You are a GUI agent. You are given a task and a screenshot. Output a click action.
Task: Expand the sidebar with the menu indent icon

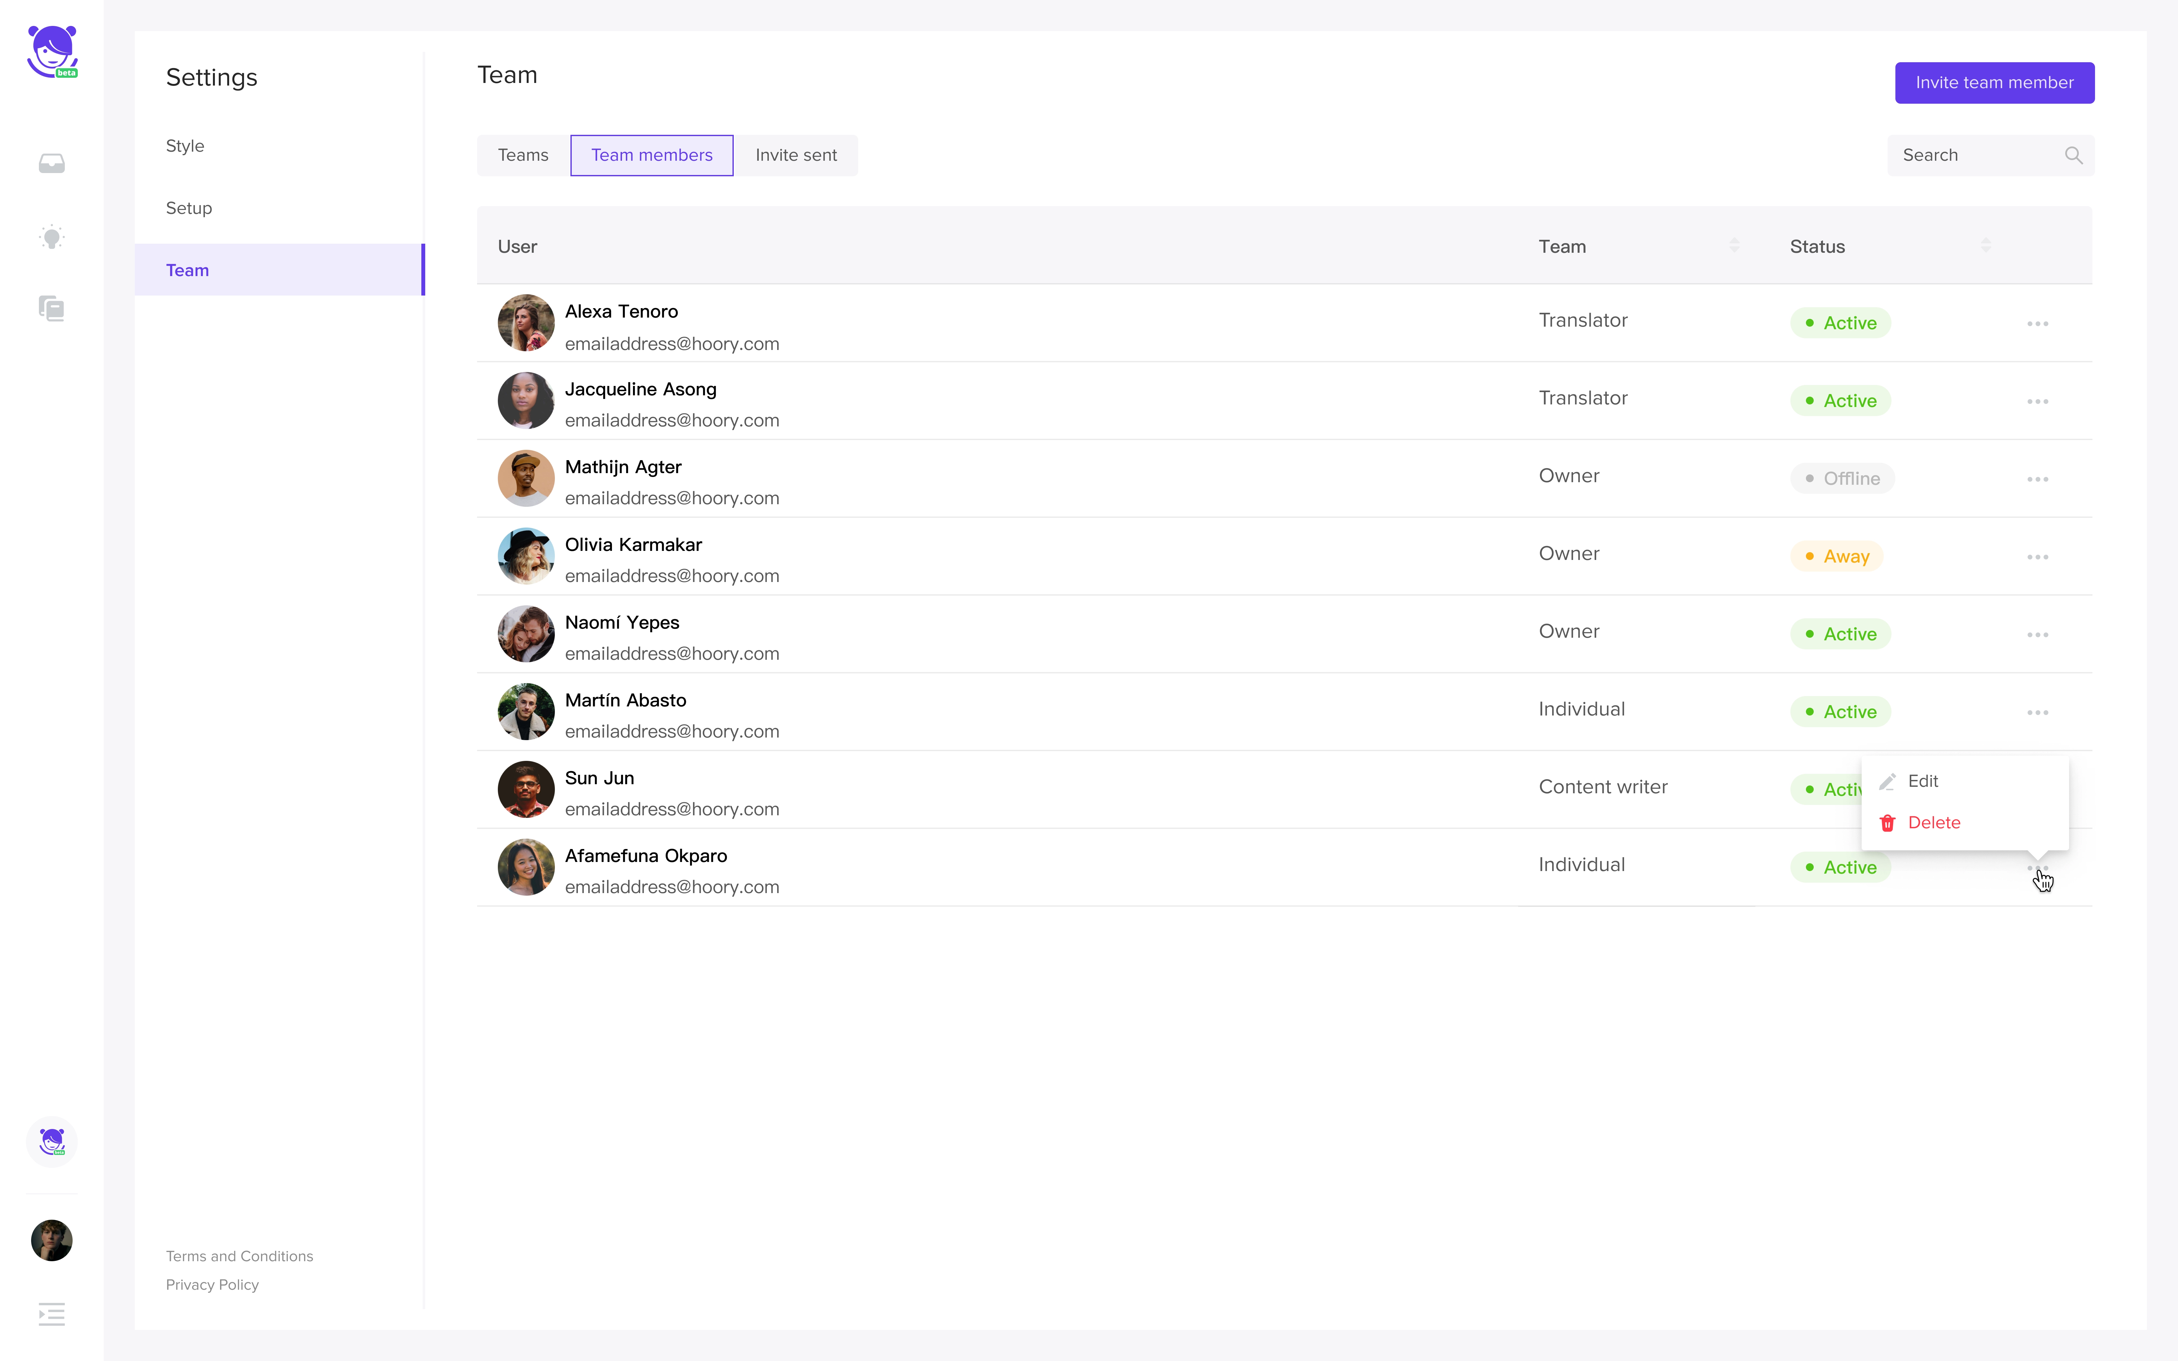click(51, 1314)
